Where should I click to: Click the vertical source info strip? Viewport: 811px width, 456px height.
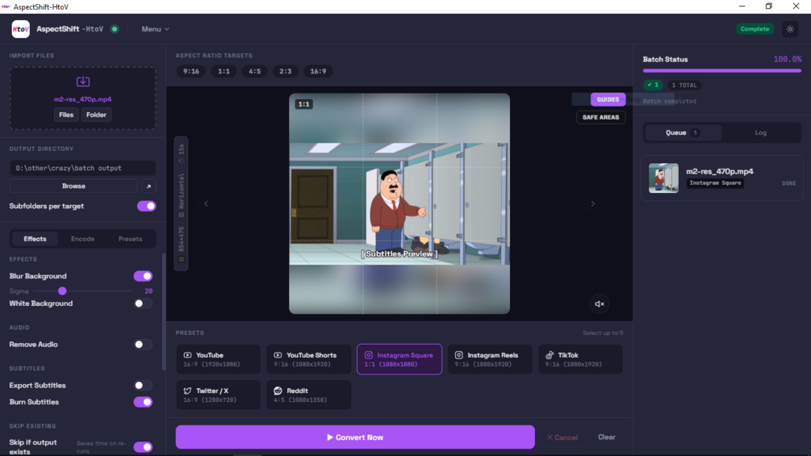pyautogui.click(x=181, y=203)
